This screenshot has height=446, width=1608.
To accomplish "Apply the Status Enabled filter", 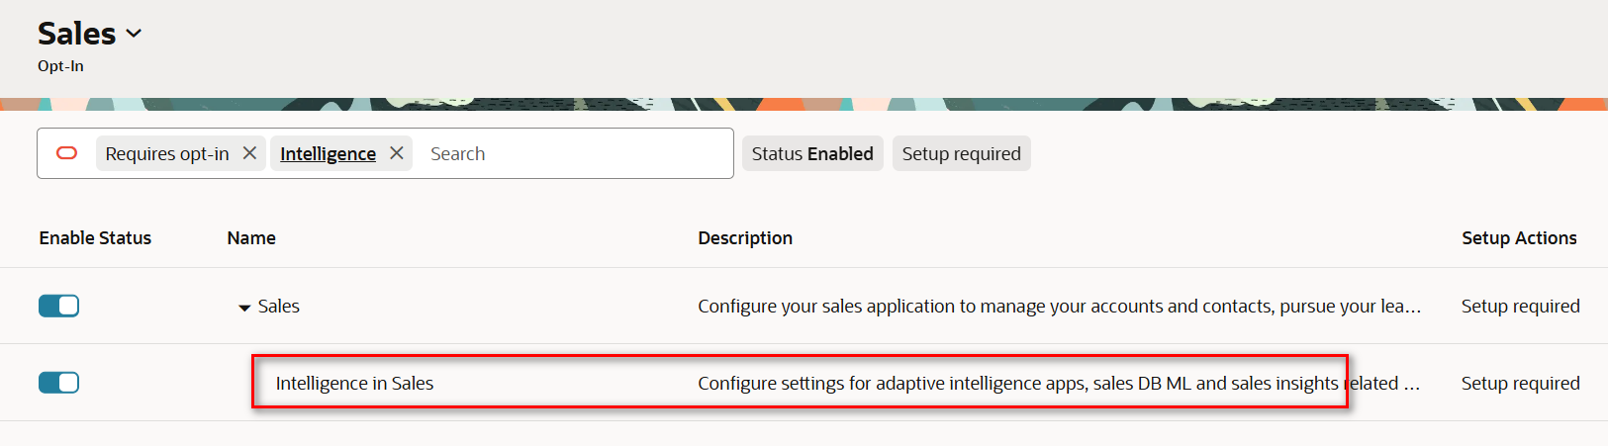I will coord(812,153).
